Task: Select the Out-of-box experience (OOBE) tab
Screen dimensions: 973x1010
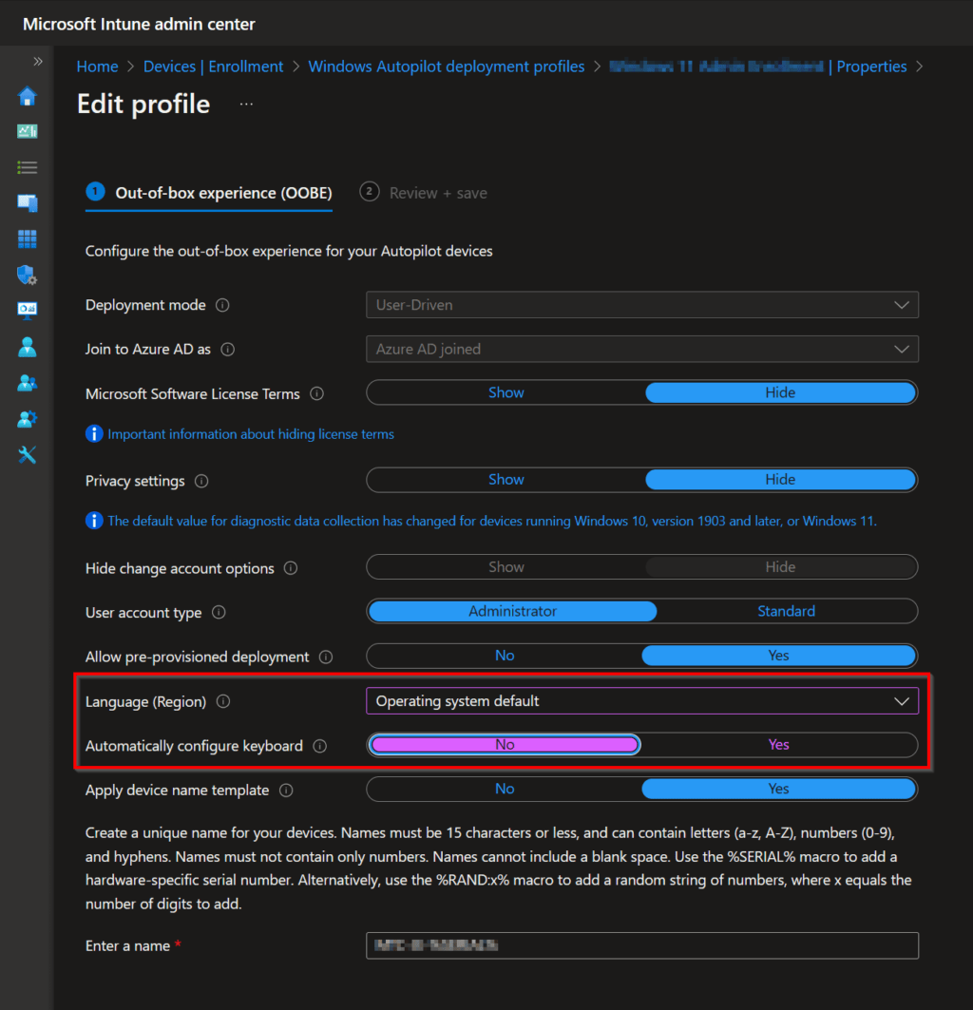Action: 208,193
